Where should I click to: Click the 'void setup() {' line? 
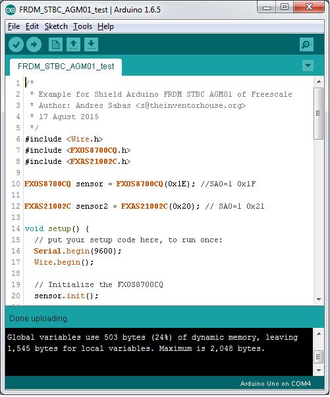click(57, 228)
